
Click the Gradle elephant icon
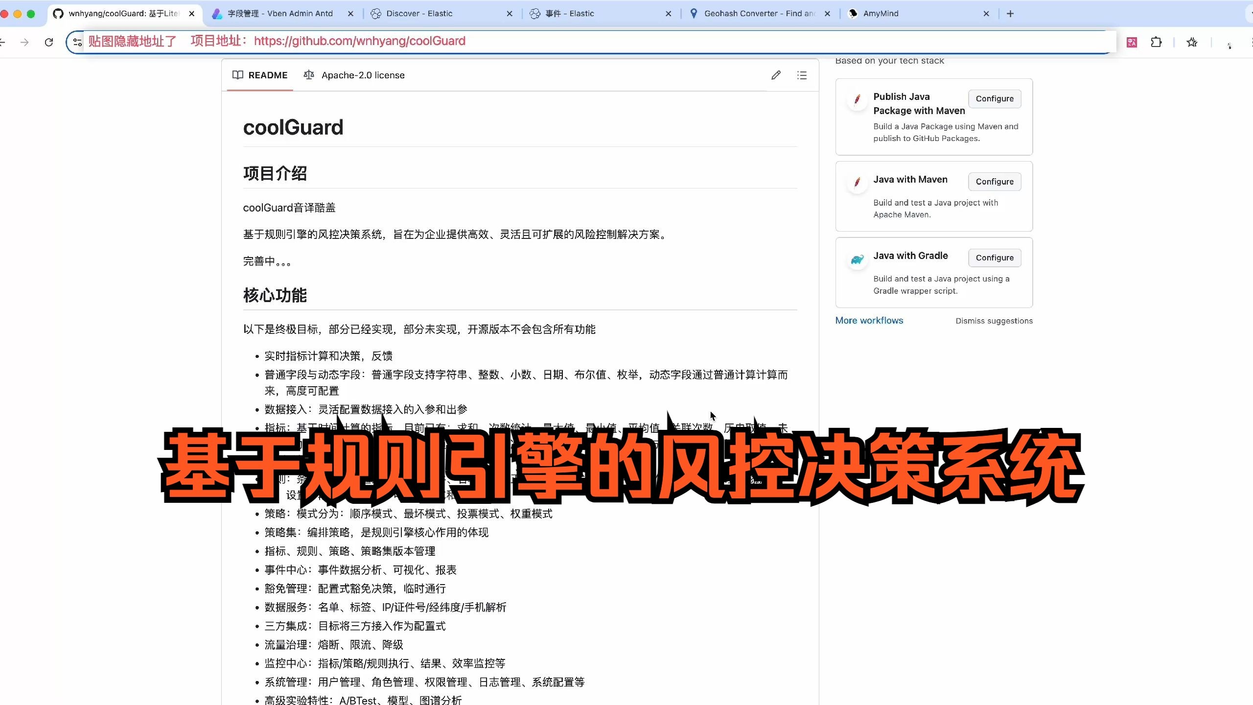857,259
